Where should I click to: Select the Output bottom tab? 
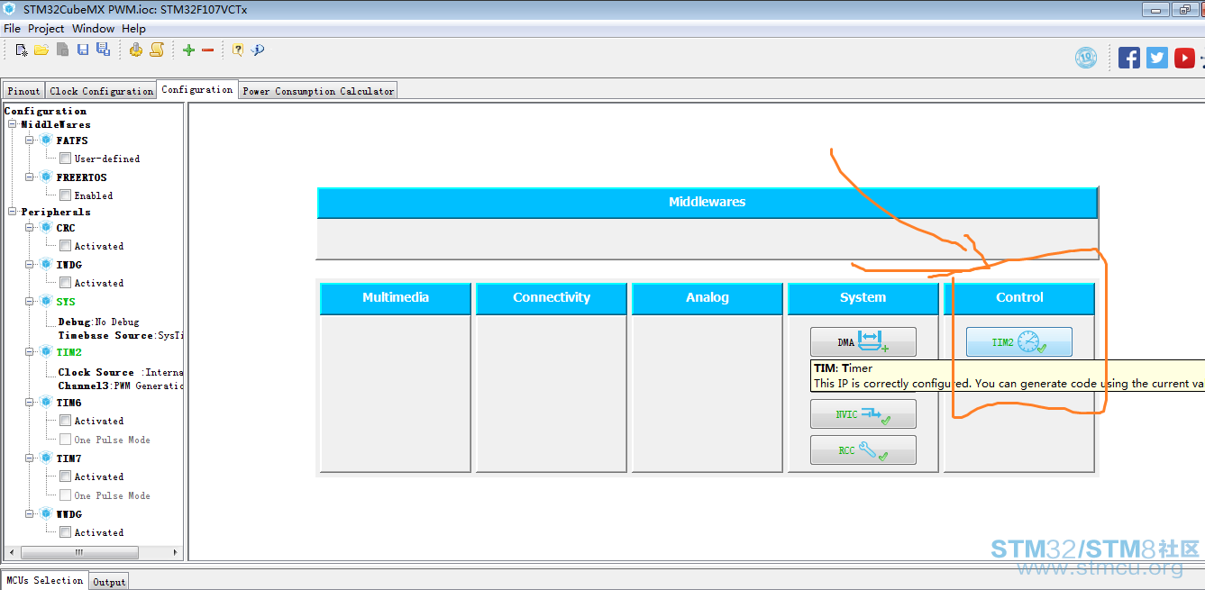pos(109,582)
